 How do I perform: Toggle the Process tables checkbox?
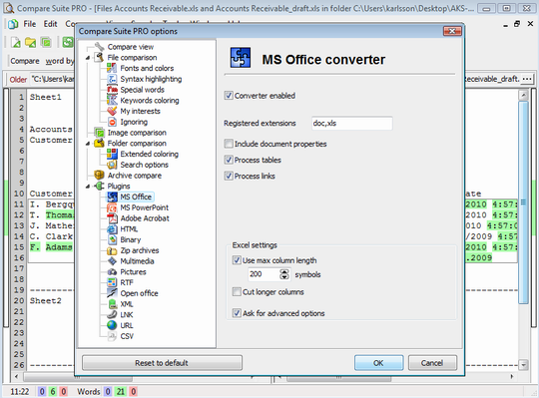point(229,160)
